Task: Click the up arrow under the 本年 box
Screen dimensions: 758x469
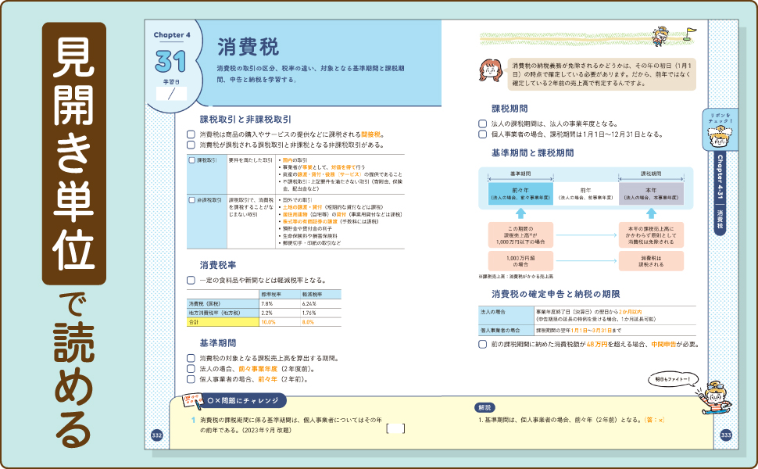Action: 651,213
